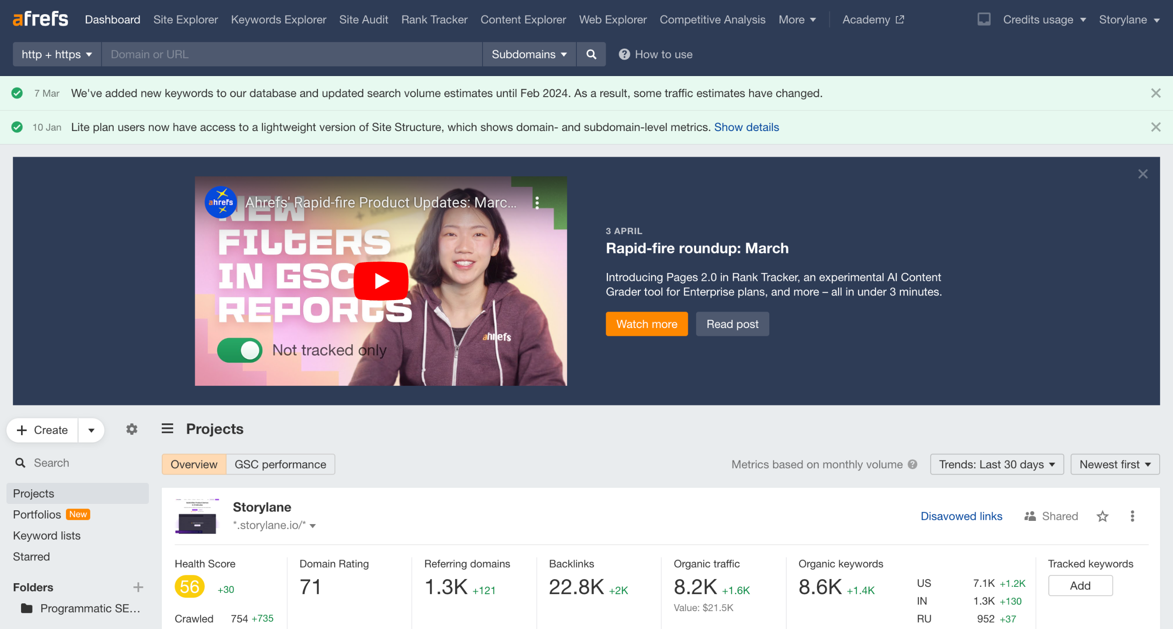
Task: Click the Domain or URL input field
Action: (x=292, y=55)
